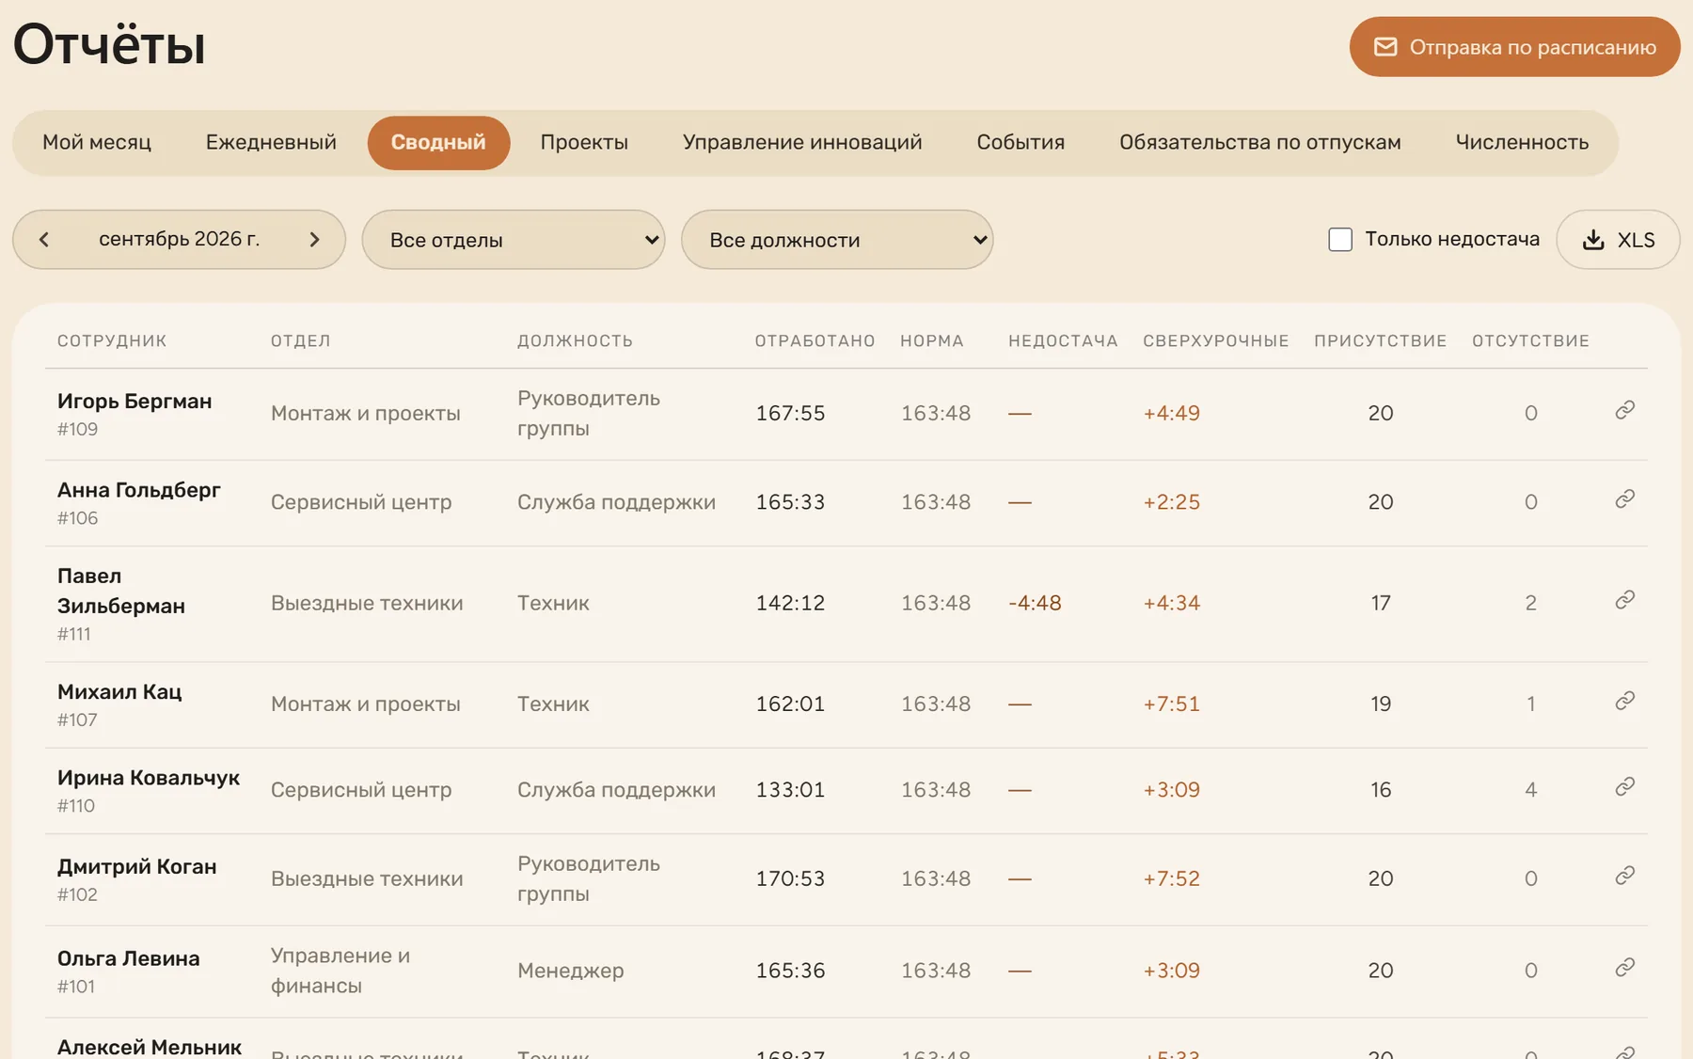Select the Сводный tab
Viewport: 1693px width, 1059px height.
438,142
